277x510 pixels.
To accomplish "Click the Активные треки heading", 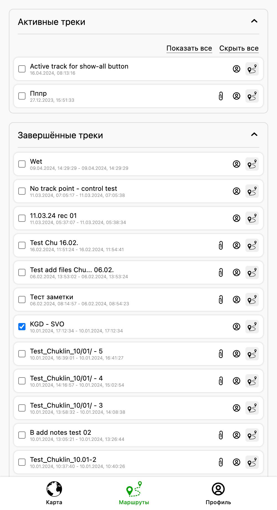I will [52, 22].
